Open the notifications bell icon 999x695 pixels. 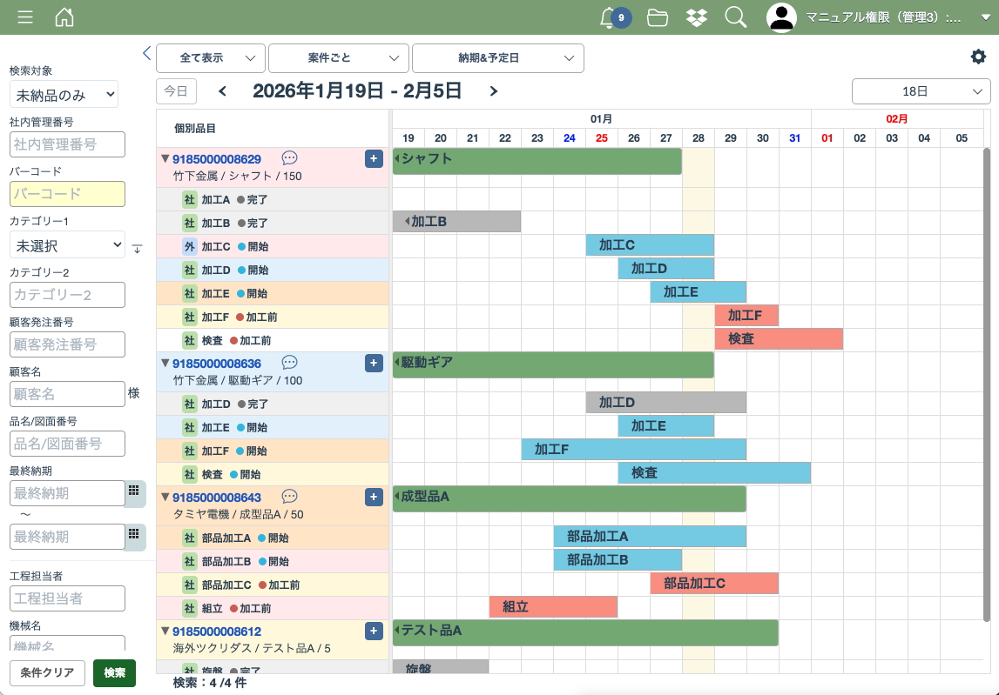click(609, 17)
